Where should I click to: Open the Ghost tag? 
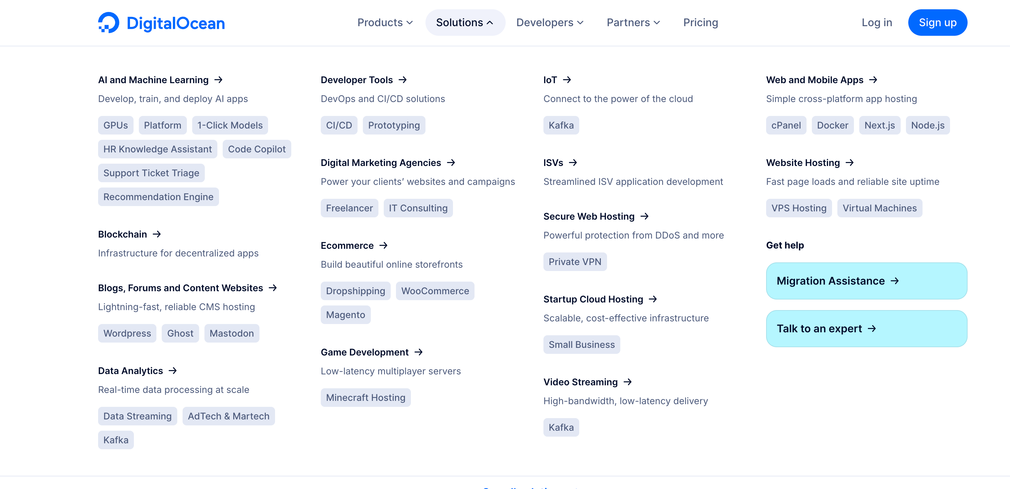tap(180, 333)
